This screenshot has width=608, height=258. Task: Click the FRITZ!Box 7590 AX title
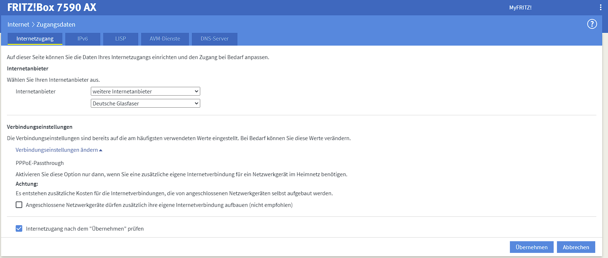52,7
